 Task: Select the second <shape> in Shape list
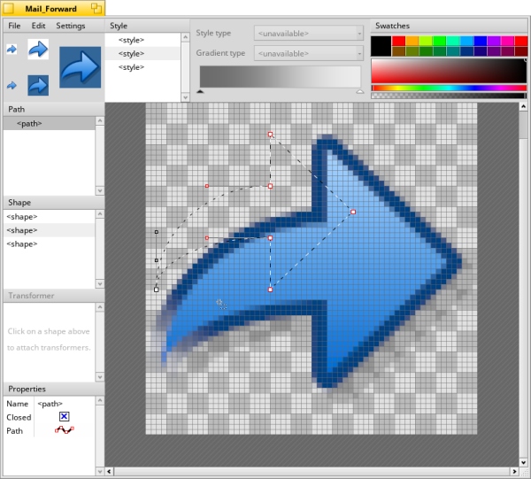coord(22,230)
